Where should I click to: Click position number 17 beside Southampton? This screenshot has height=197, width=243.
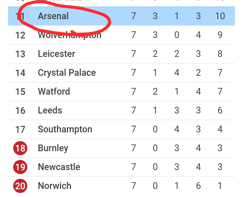point(20,129)
